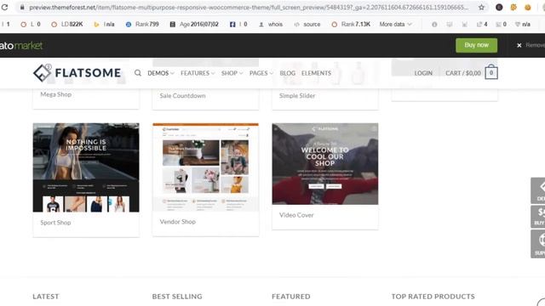Click the Top Rated Products heading

point(433,297)
